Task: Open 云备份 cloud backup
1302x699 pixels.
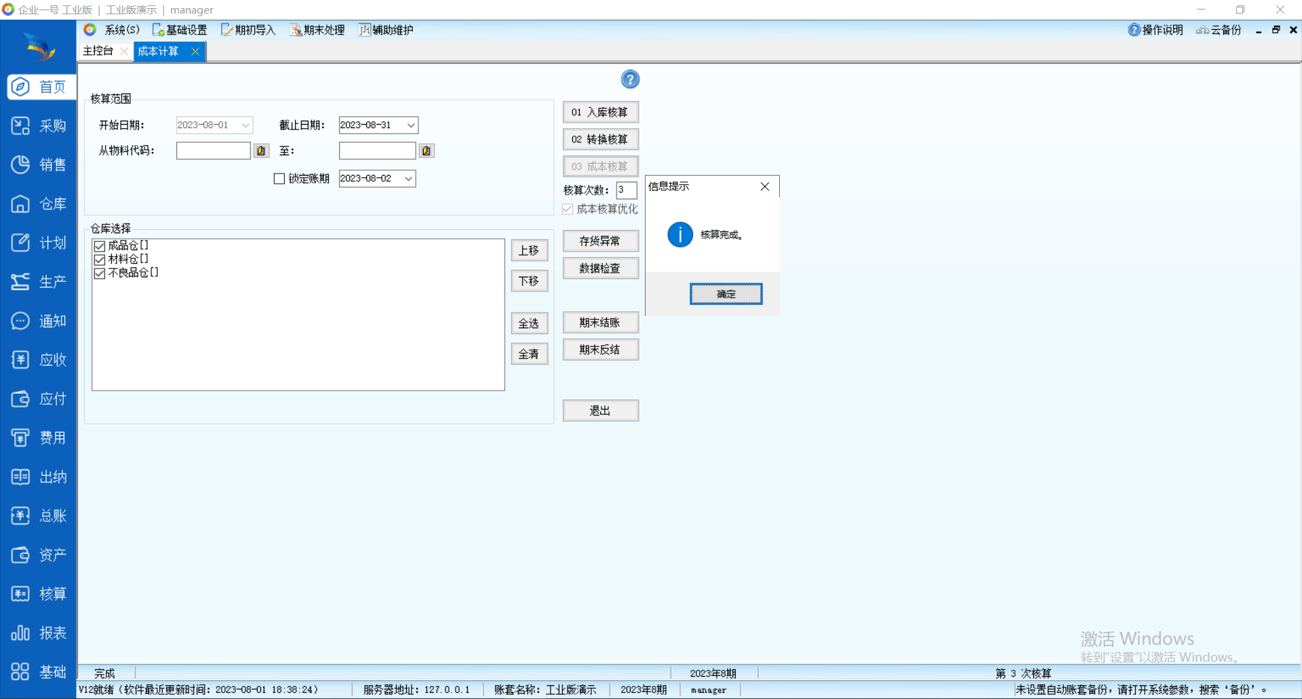Action: point(1219,30)
